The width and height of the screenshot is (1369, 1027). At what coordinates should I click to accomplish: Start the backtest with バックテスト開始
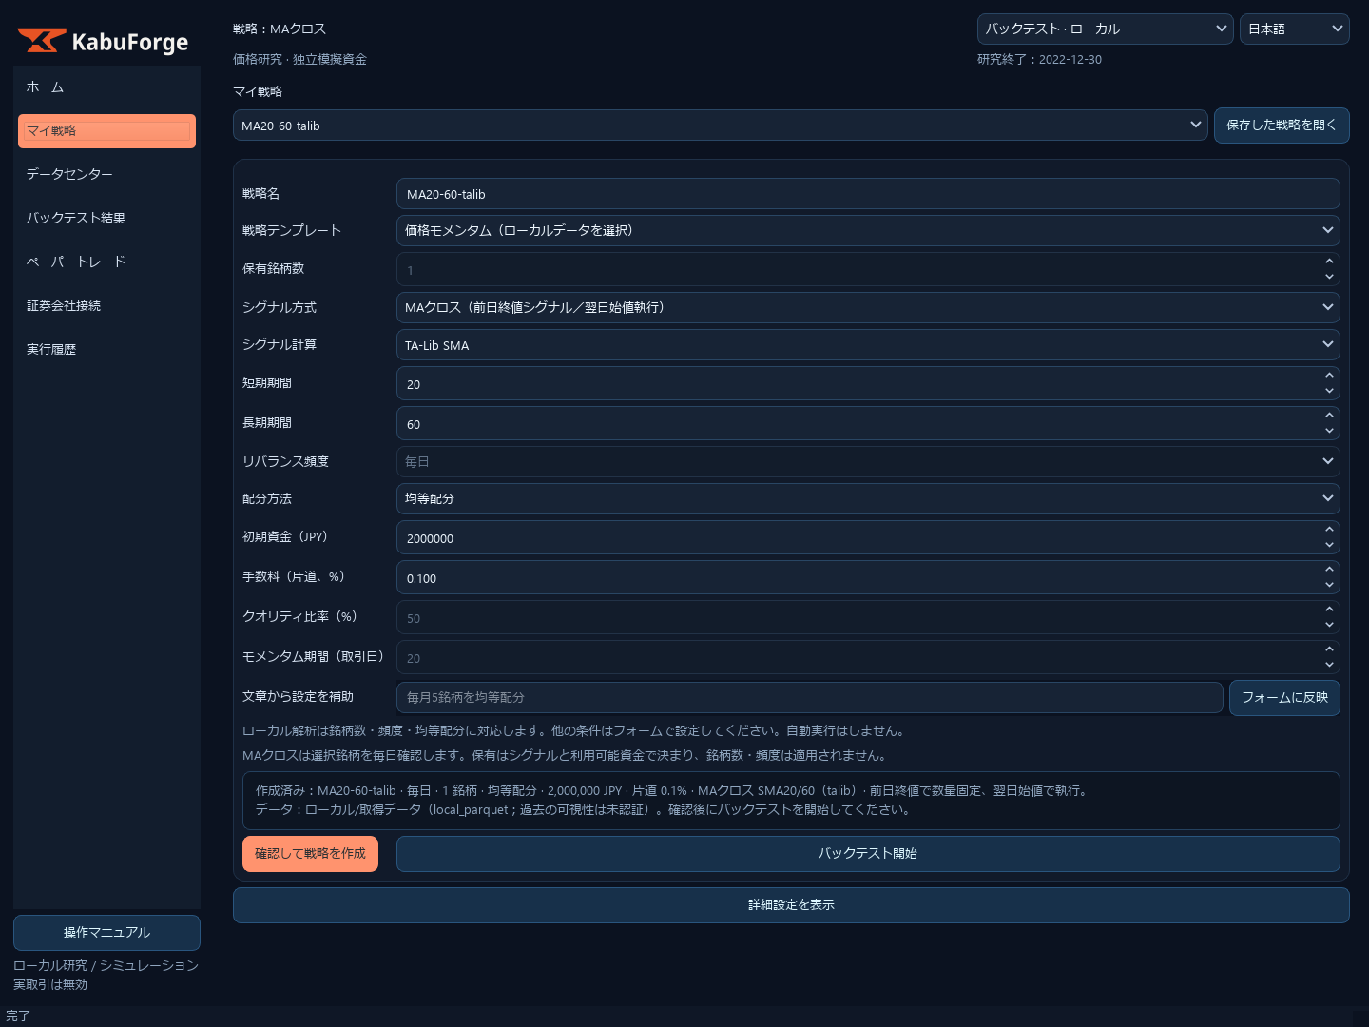coord(868,854)
